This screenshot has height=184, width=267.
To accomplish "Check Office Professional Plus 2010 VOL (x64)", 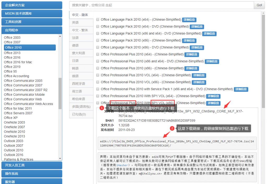I will pos(98,75).
